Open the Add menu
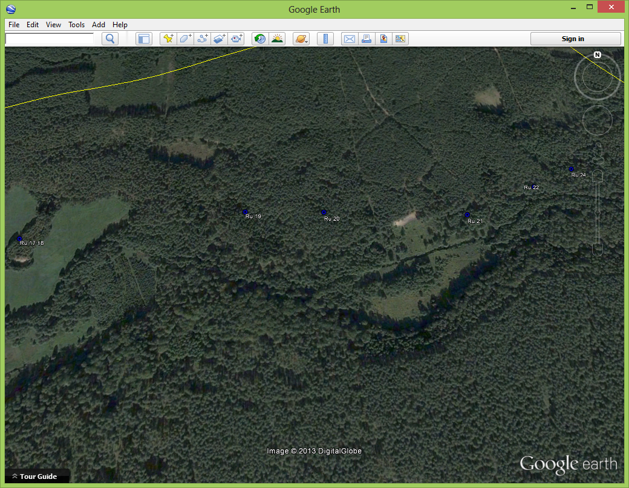Screen dimensions: 629x488 point(99,25)
